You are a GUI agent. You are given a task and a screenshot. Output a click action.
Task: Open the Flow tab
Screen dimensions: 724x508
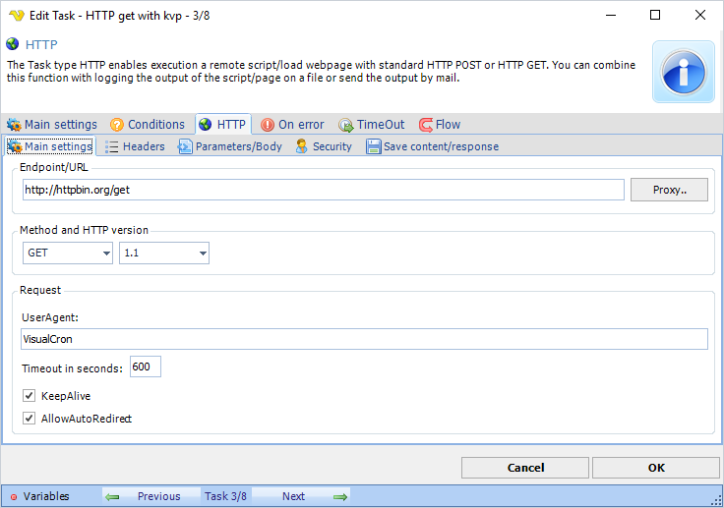(x=440, y=125)
